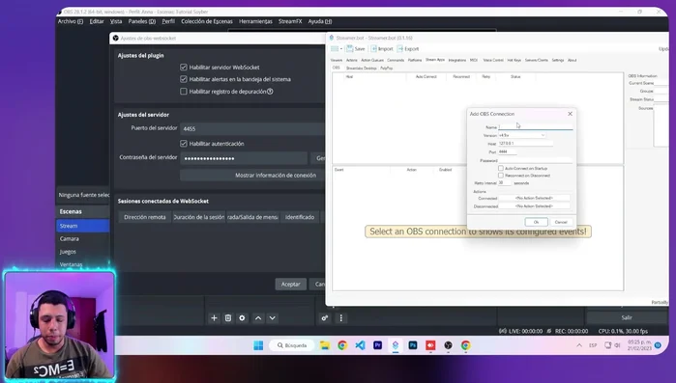Open source properties gear icon in OBS
The image size is (676, 383).
pyautogui.click(x=242, y=318)
